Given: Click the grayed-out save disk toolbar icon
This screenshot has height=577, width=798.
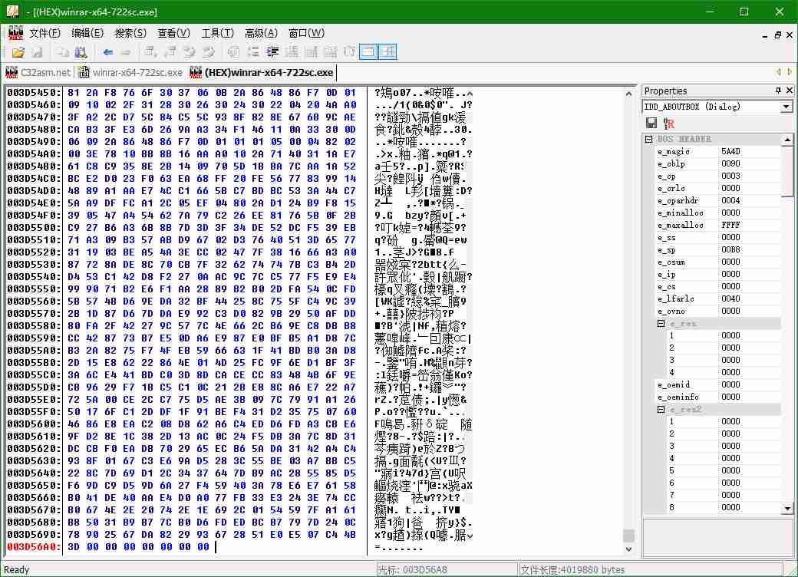Looking at the screenshot, I should click(x=37, y=52).
